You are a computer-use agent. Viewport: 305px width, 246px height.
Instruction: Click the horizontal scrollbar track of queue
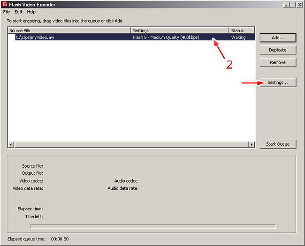pos(131,145)
